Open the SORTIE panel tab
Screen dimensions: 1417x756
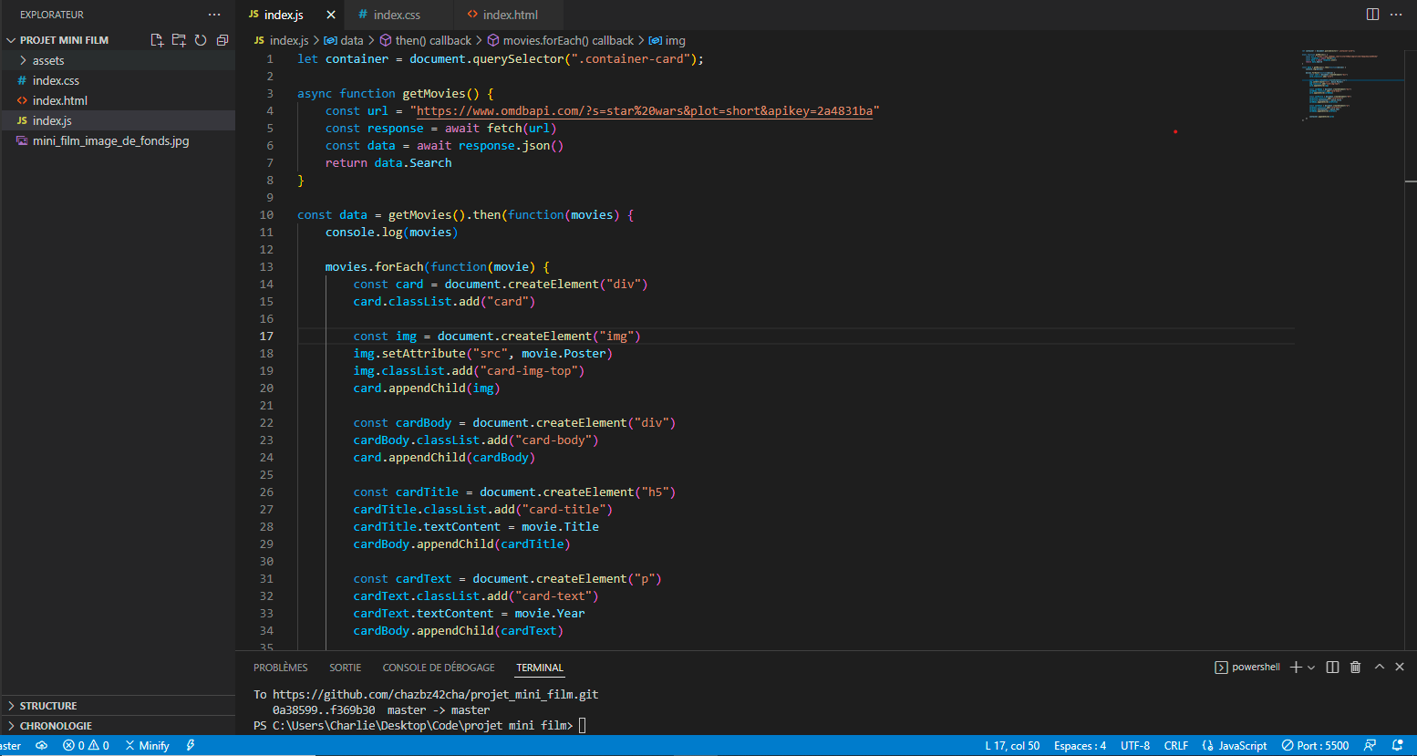coord(345,668)
